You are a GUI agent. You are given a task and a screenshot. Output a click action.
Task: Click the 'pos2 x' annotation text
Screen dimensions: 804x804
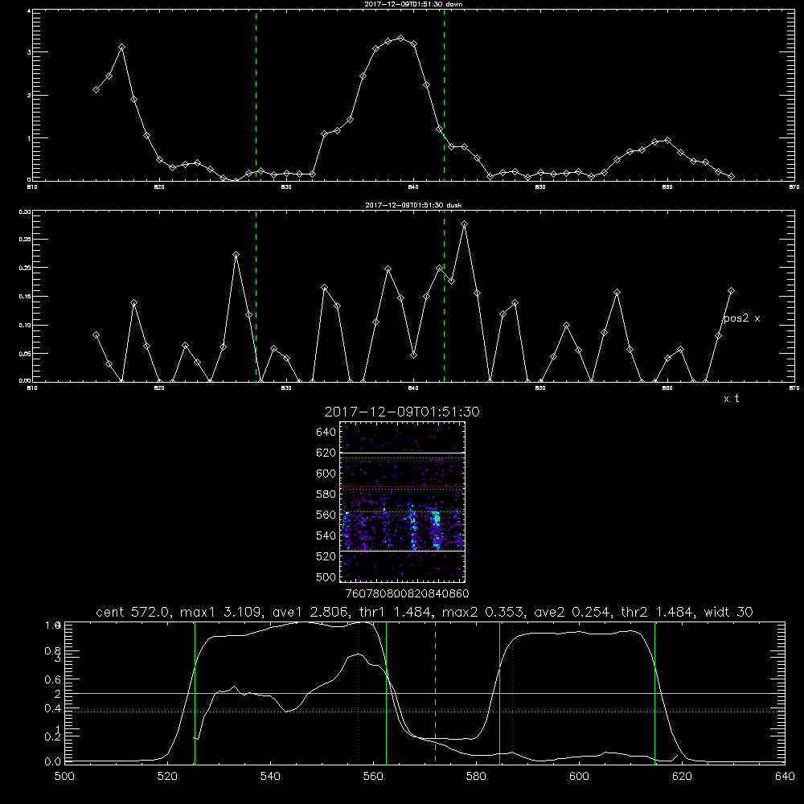point(741,318)
